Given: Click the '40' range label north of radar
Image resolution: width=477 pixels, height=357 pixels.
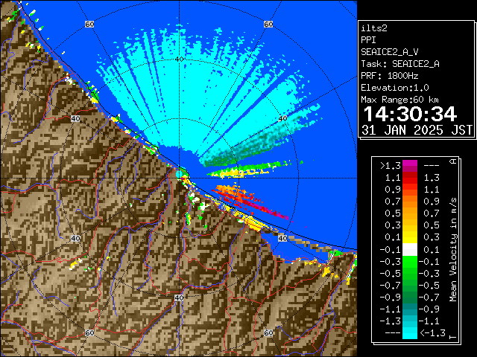Looking at the screenshot, I should pos(180,59).
